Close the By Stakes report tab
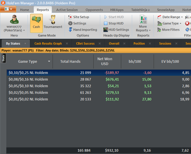 coord(25,43)
